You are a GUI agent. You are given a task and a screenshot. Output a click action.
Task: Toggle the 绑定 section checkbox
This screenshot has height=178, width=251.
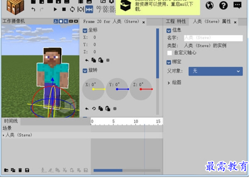coord(169,62)
